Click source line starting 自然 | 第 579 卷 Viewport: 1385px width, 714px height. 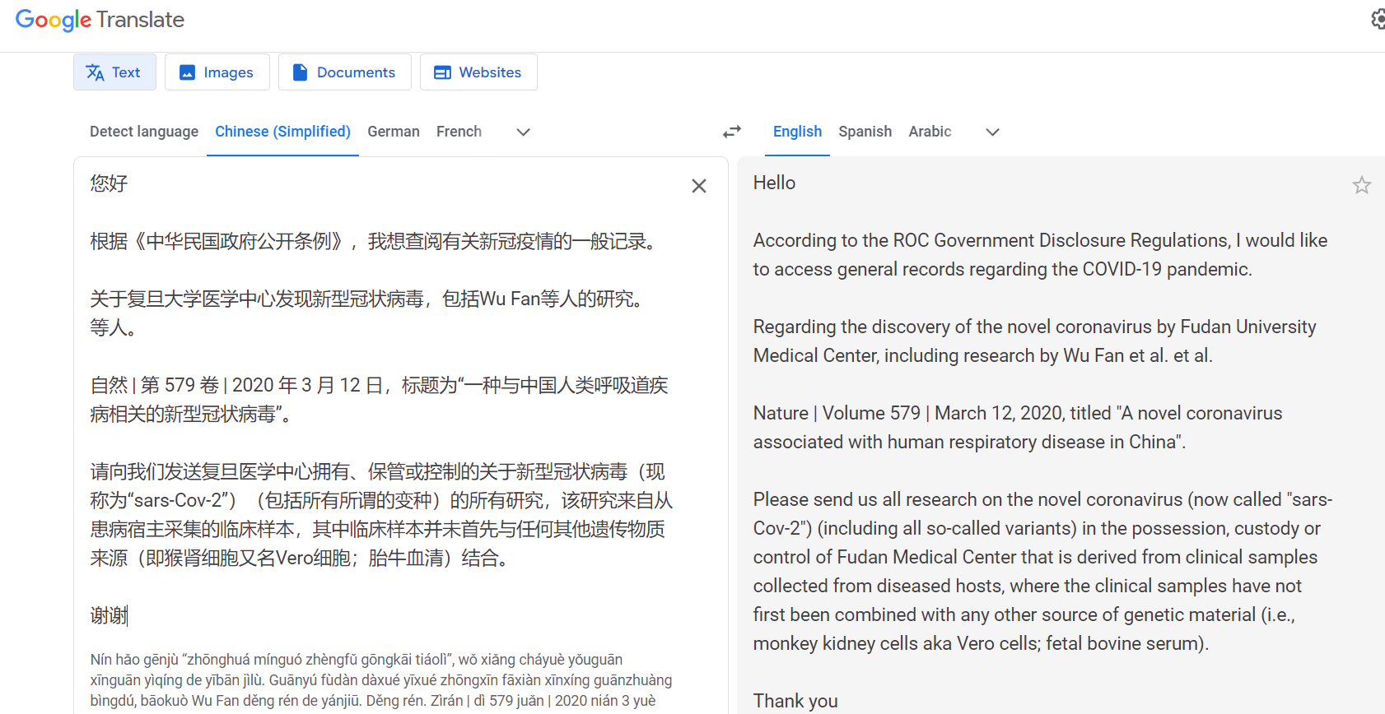(x=379, y=400)
